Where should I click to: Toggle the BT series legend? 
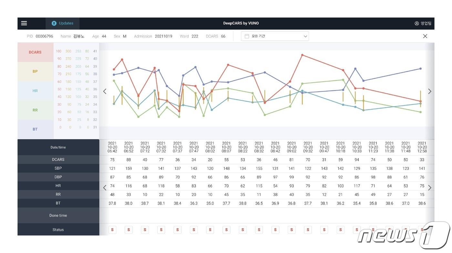pyautogui.click(x=35, y=129)
